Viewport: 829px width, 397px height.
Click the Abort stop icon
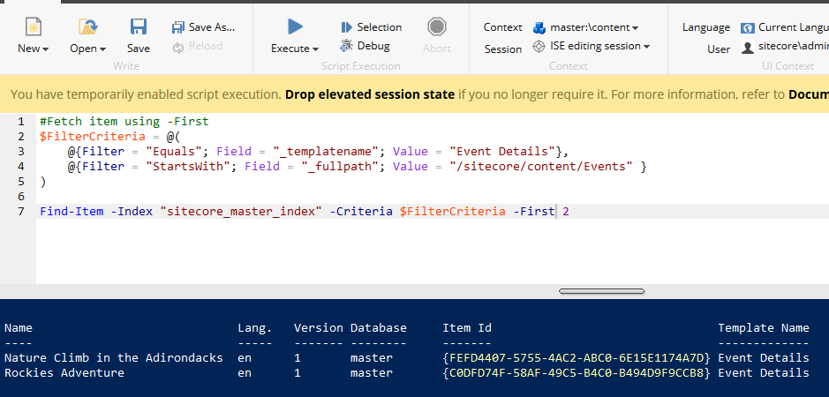pyautogui.click(x=436, y=27)
